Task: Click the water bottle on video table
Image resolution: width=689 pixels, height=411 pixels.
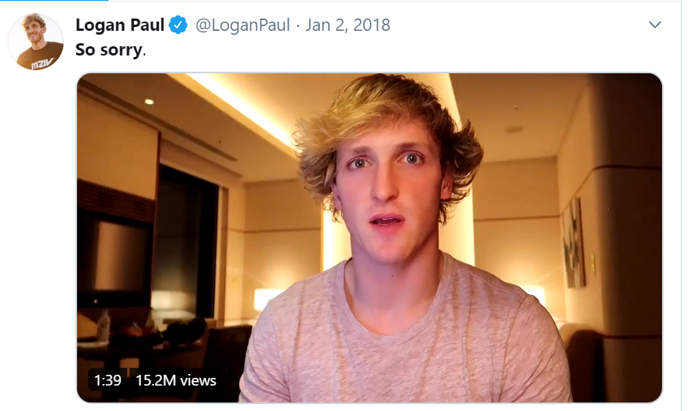Action: coord(104,326)
